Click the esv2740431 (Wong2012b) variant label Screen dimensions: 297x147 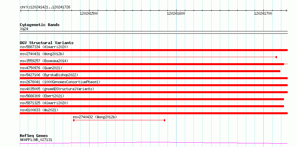coord(42,54)
